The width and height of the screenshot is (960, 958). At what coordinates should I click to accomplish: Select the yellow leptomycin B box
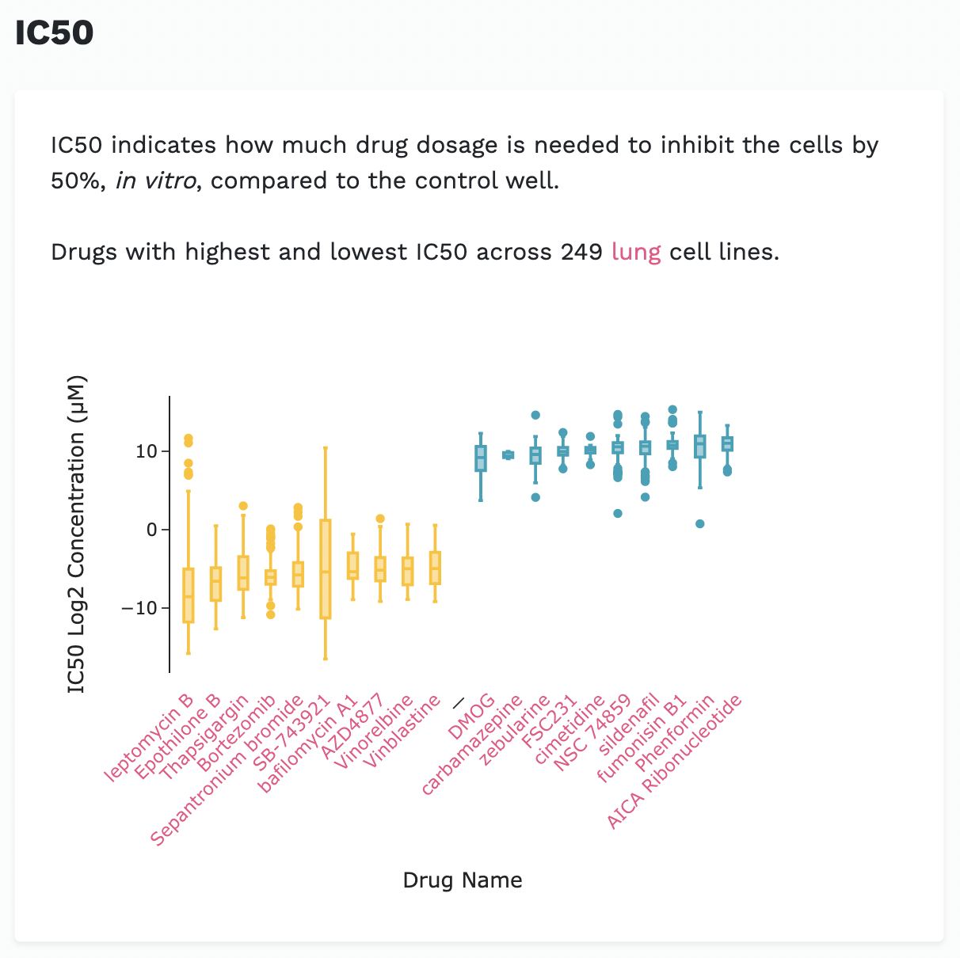coord(189,595)
